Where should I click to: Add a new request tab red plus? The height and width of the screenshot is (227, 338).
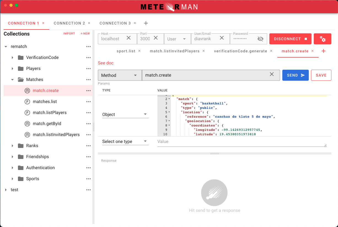tap(324, 51)
